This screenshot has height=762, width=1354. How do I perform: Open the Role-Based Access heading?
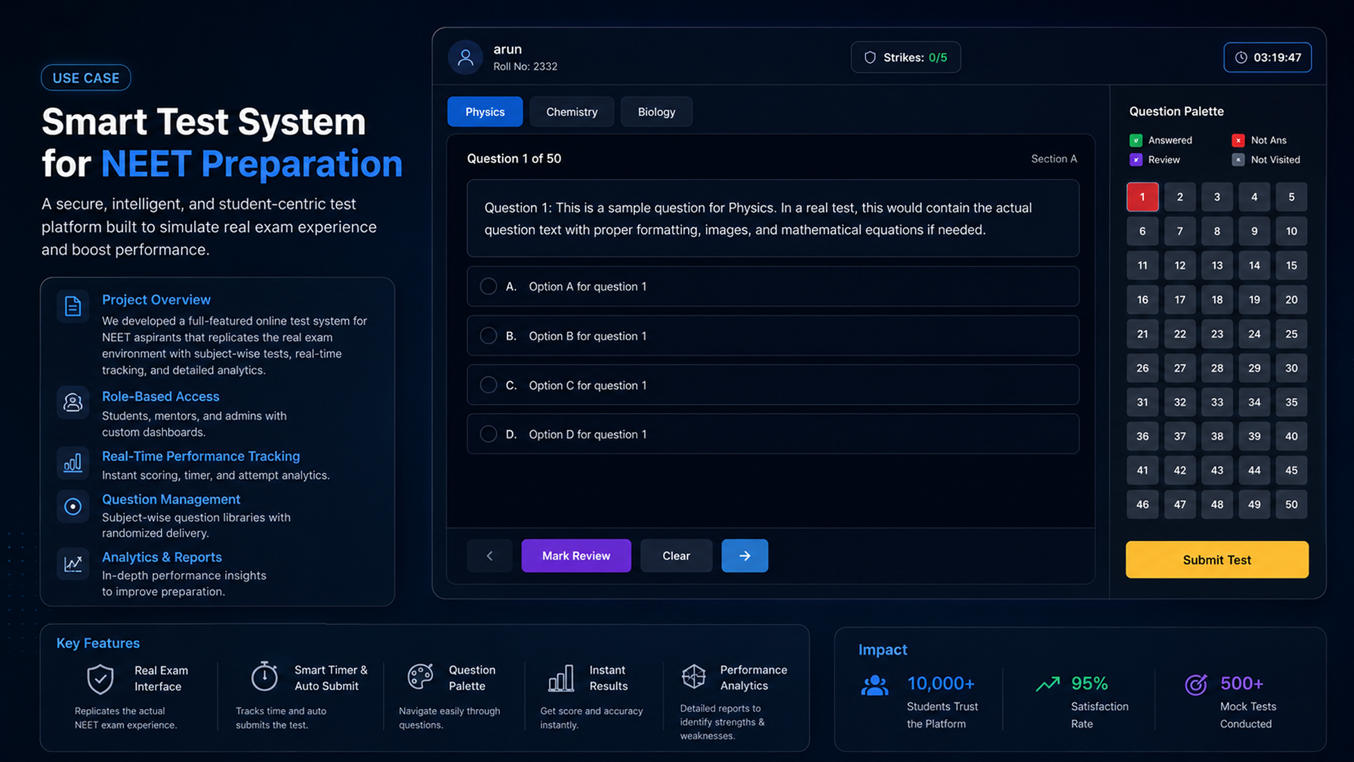pyautogui.click(x=161, y=396)
